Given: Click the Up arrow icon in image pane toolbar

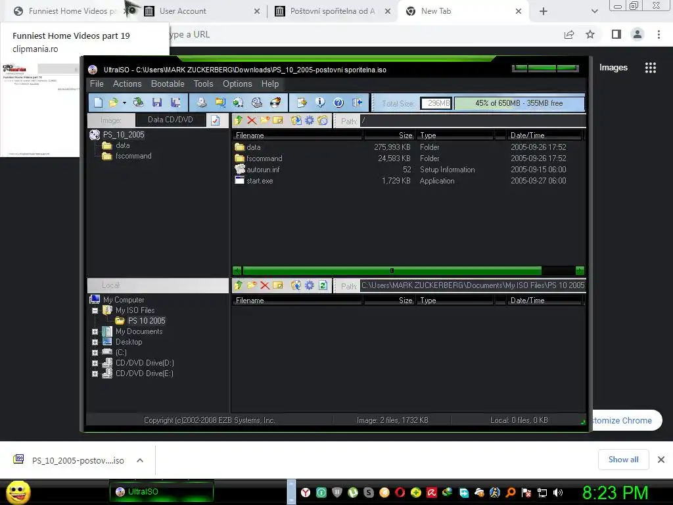Looking at the screenshot, I should (239, 121).
